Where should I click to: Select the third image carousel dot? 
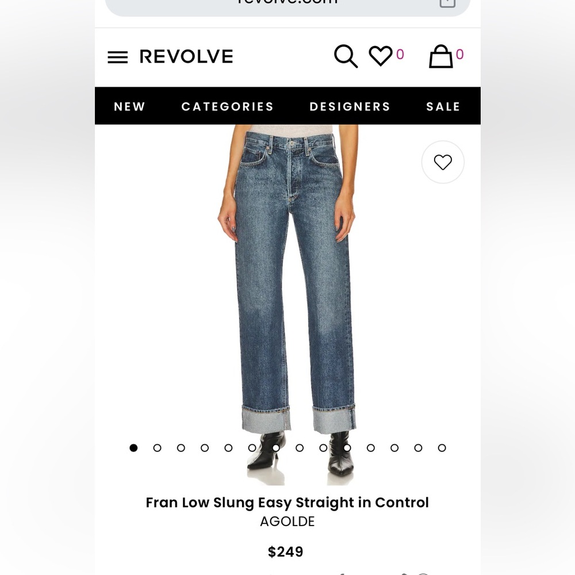(181, 448)
